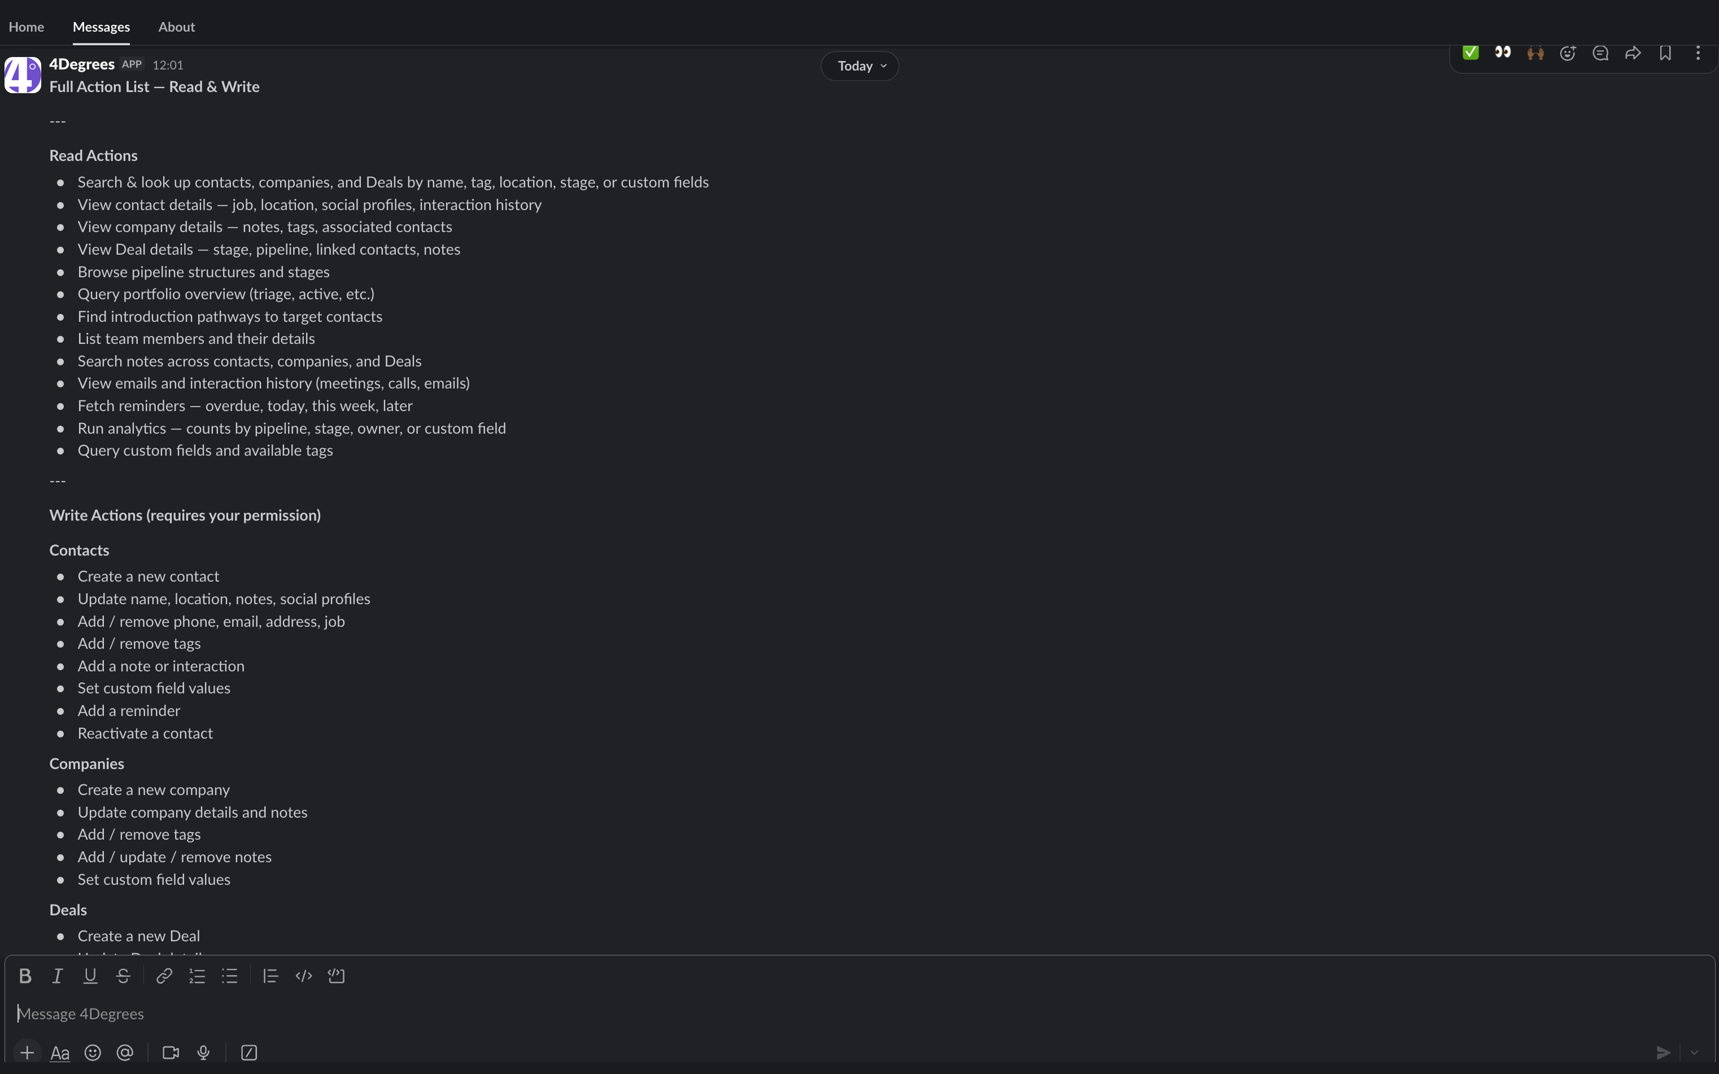Viewport: 1719px width, 1074px height.
Task: Send the message now
Action: pyautogui.click(x=1663, y=1053)
